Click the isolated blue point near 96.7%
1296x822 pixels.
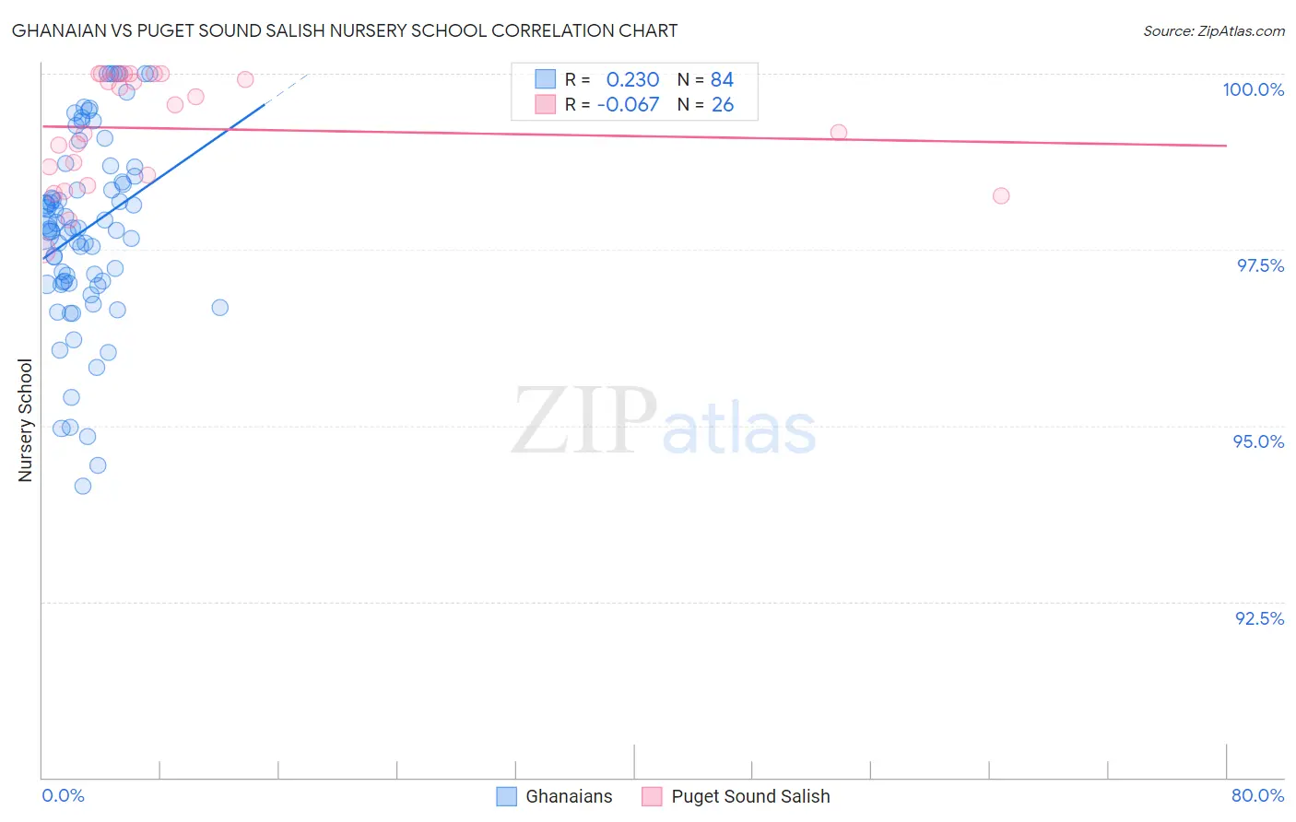click(220, 307)
